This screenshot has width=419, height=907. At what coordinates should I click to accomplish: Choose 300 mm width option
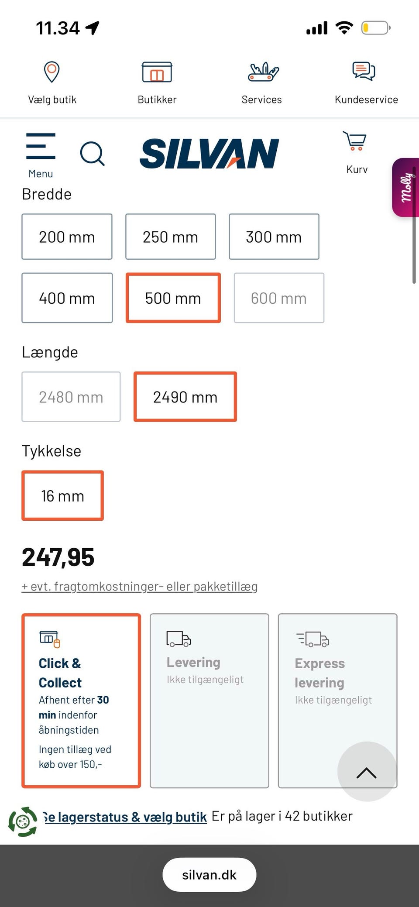[274, 237]
